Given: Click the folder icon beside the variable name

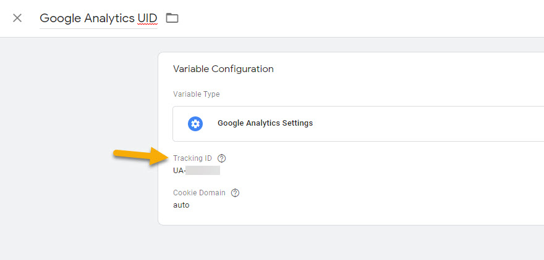Looking at the screenshot, I should click(x=172, y=18).
